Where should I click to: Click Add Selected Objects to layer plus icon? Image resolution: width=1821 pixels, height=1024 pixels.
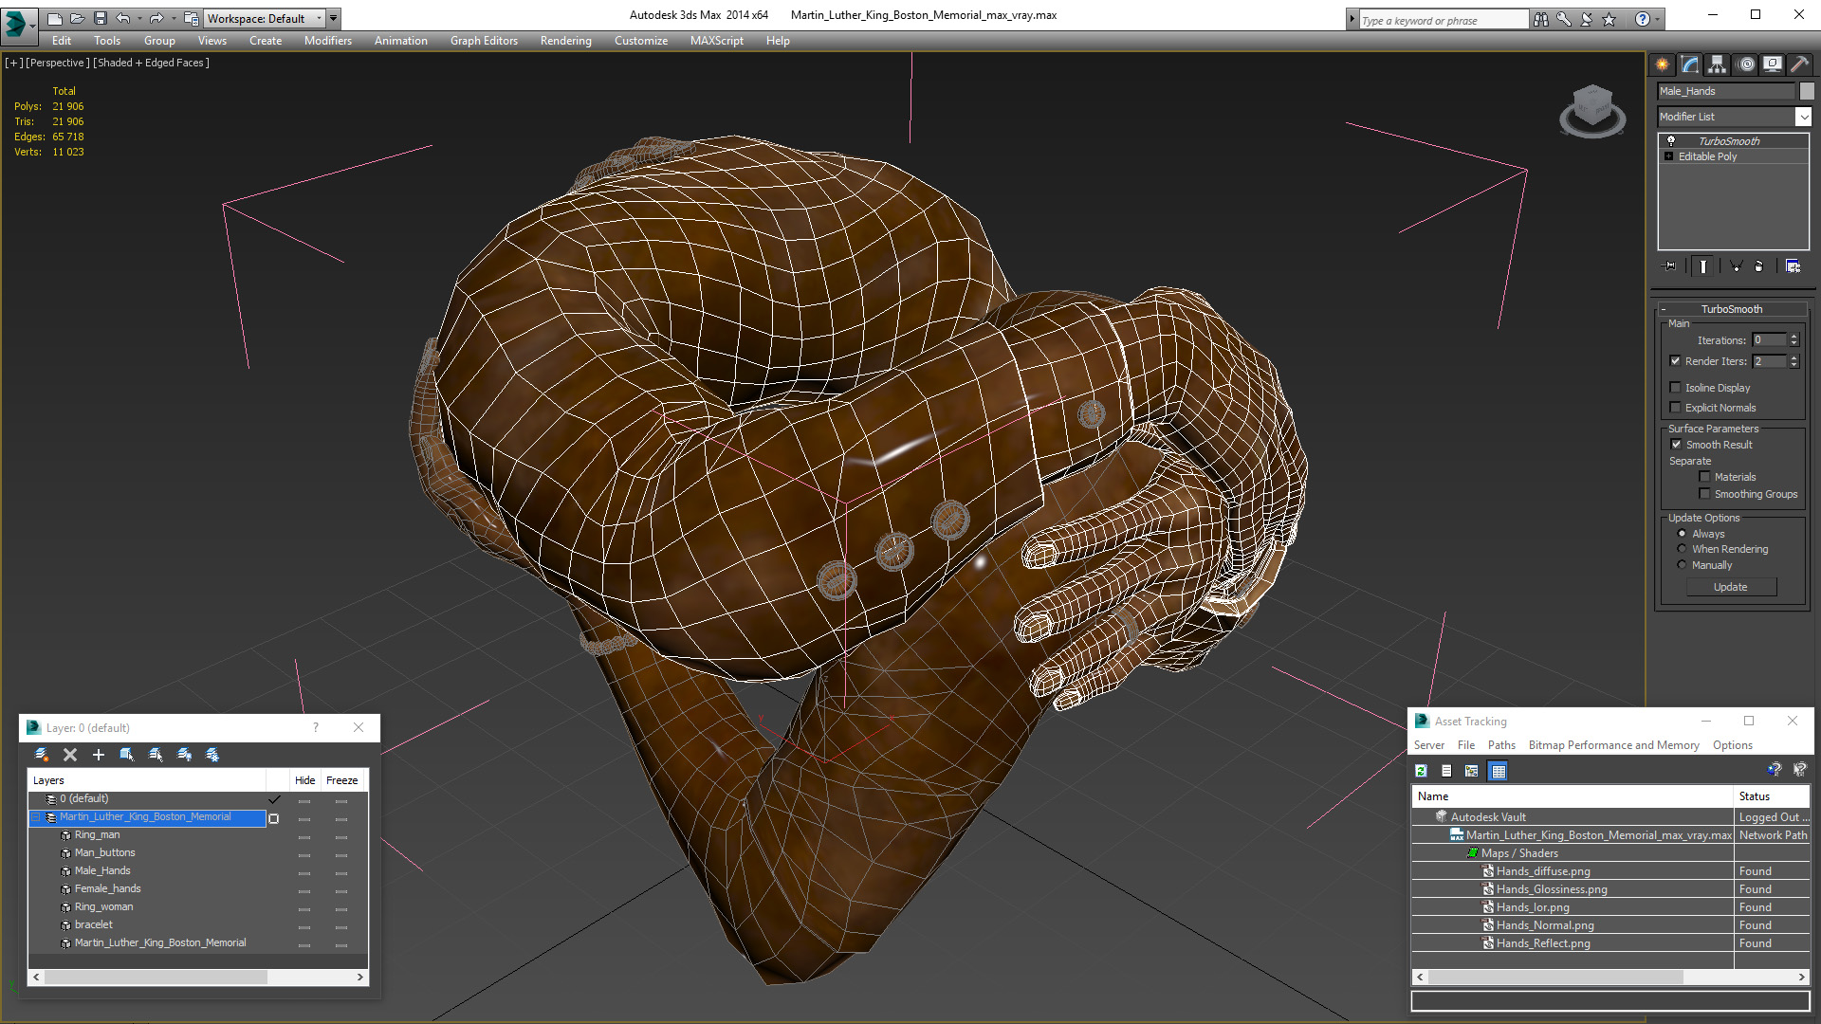click(x=98, y=755)
